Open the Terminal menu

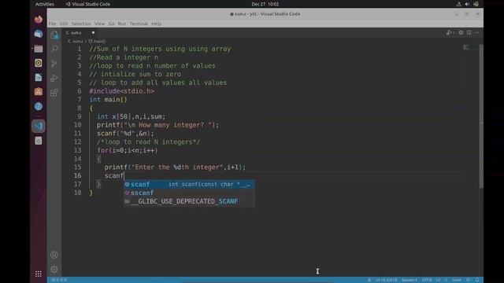point(139,24)
